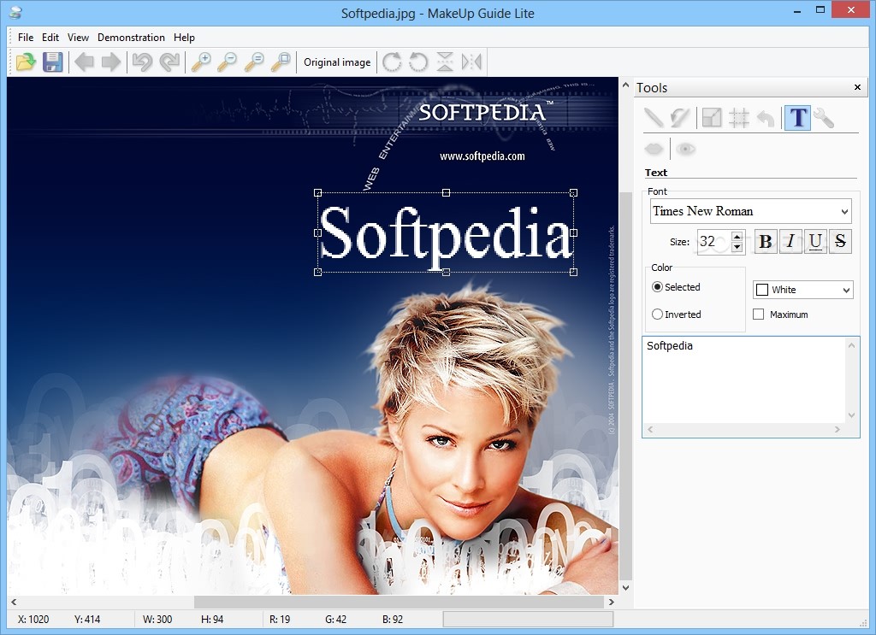Toggle Strikethrough text formatting
This screenshot has height=635, width=876.
click(840, 241)
